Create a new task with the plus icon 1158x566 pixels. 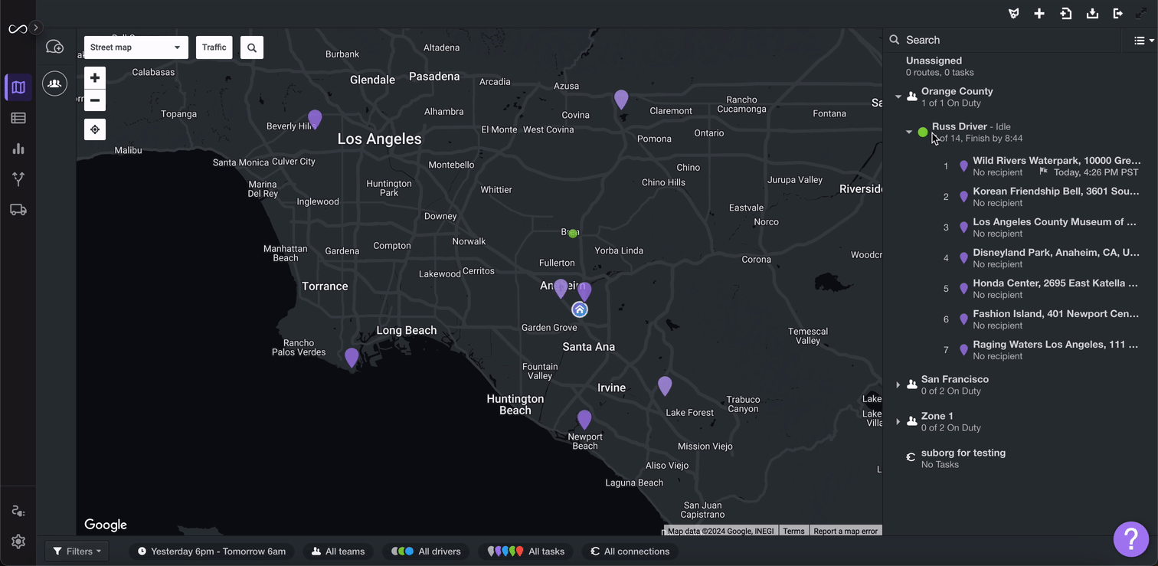(x=1039, y=14)
